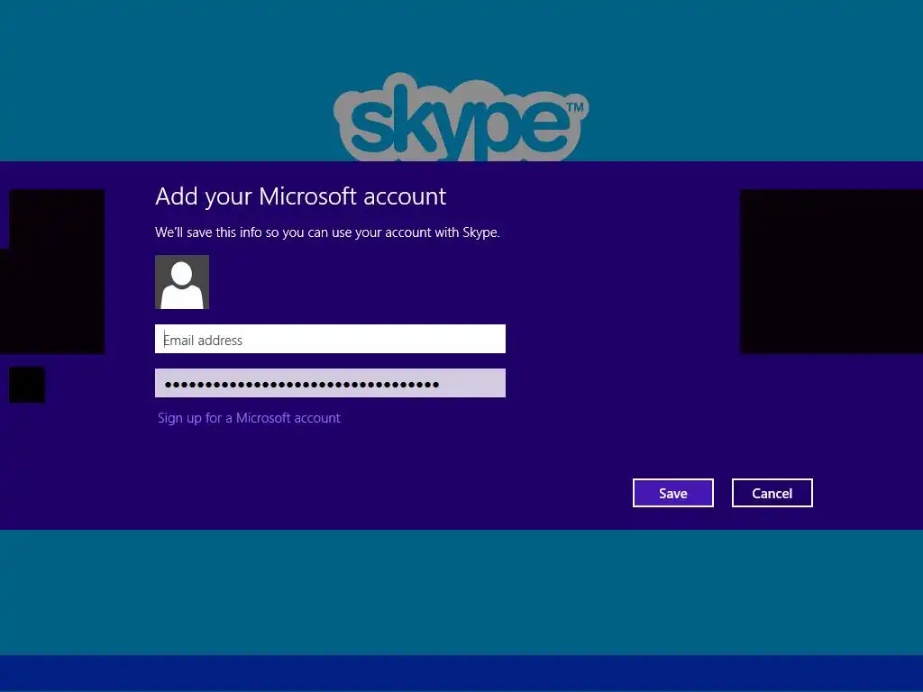Open Sign up for a Microsoft account link

[x=249, y=418]
